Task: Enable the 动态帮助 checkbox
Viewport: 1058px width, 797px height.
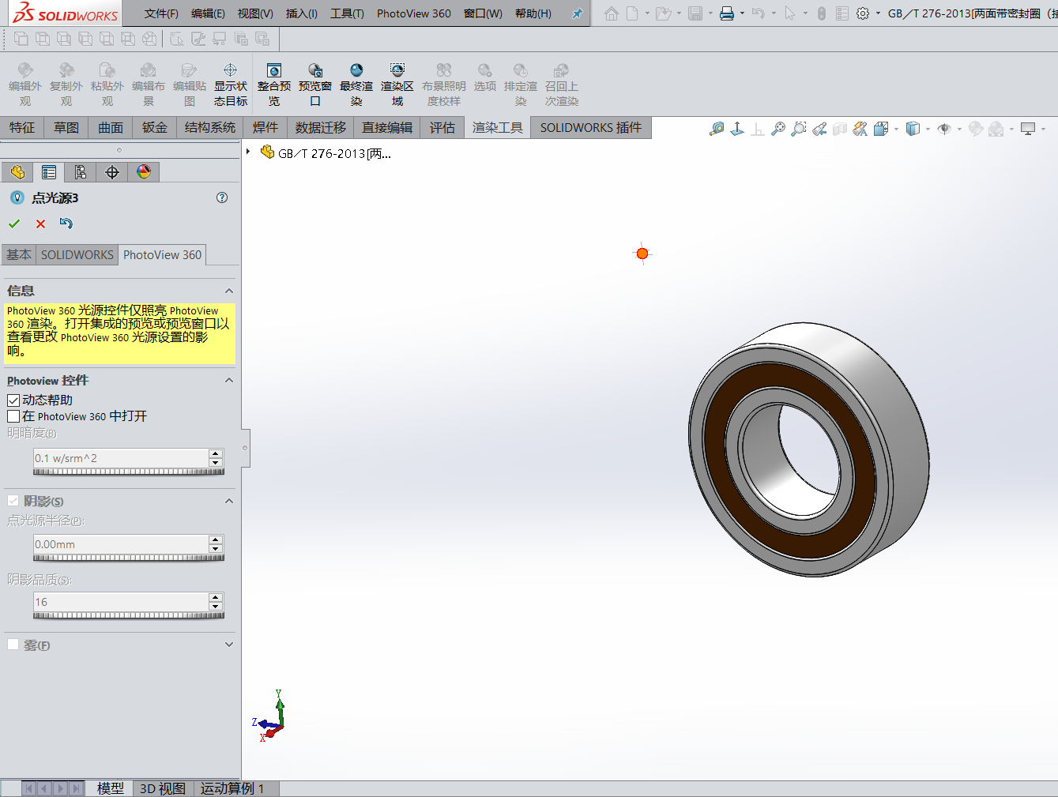Action: (x=13, y=400)
